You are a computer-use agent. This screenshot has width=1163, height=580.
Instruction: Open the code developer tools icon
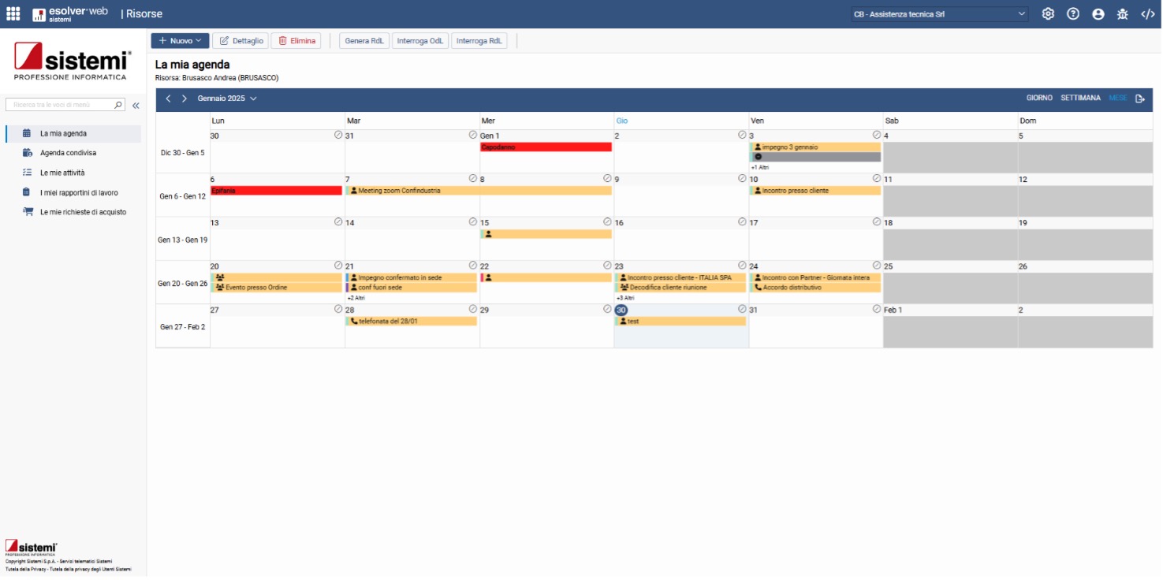point(1147,14)
